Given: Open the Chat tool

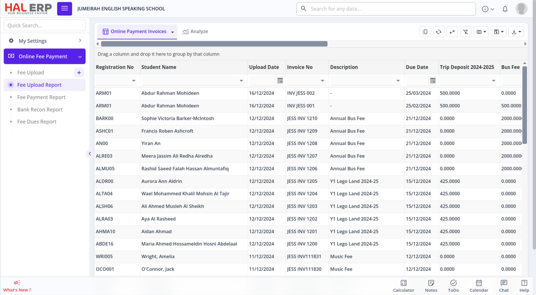Looking at the screenshot, I should point(504,286).
